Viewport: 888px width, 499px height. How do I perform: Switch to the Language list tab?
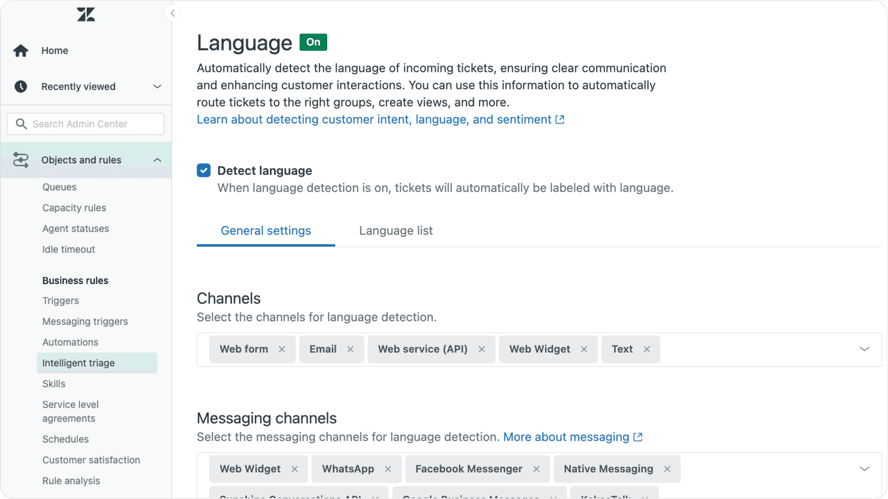click(395, 231)
